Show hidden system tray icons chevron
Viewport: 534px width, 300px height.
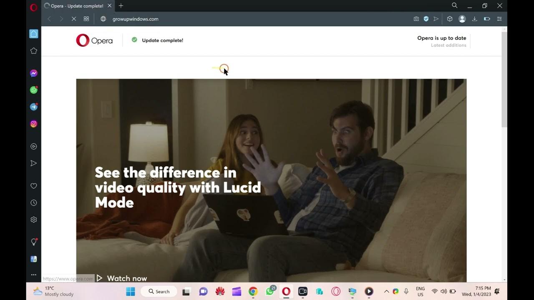(386, 291)
